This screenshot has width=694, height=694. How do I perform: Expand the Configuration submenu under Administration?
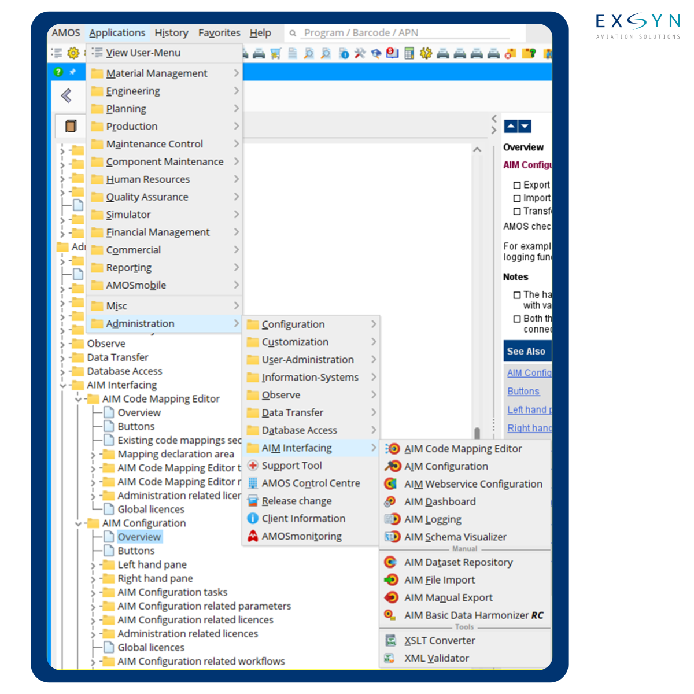pyautogui.click(x=311, y=324)
